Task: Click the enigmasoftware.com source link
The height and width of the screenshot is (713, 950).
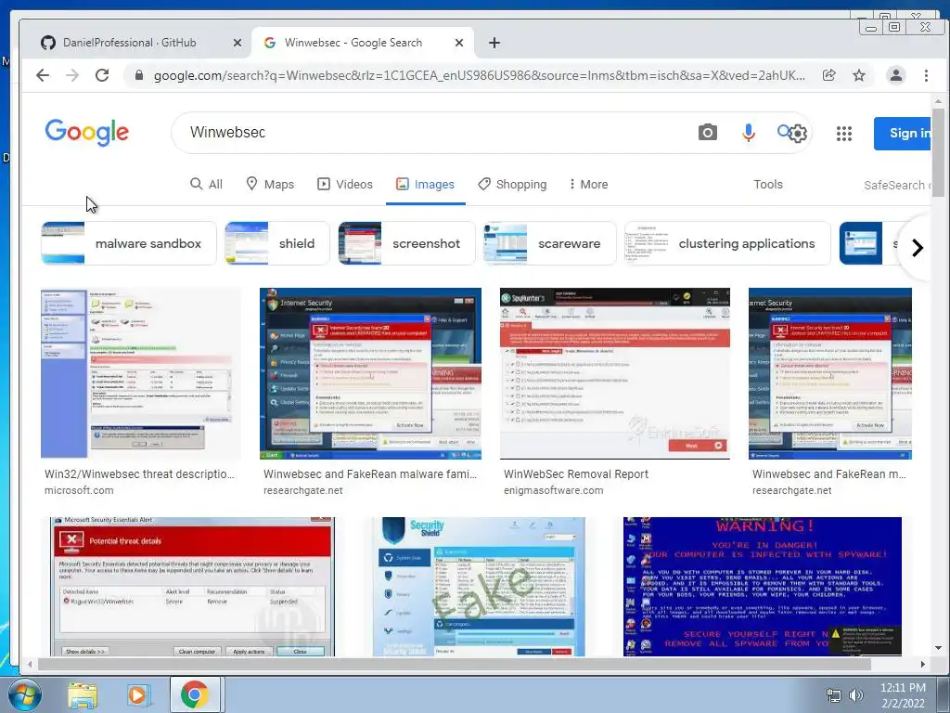Action: pos(553,490)
